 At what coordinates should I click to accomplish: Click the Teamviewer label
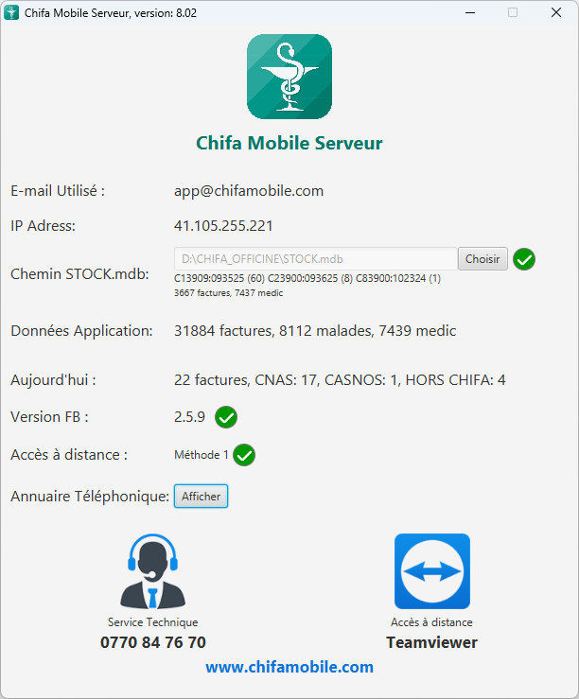(x=431, y=642)
